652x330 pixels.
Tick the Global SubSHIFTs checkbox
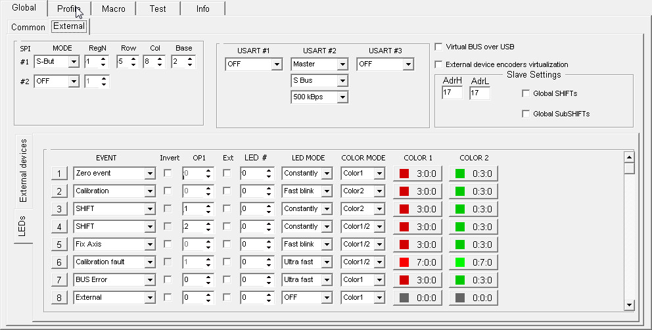526,114
